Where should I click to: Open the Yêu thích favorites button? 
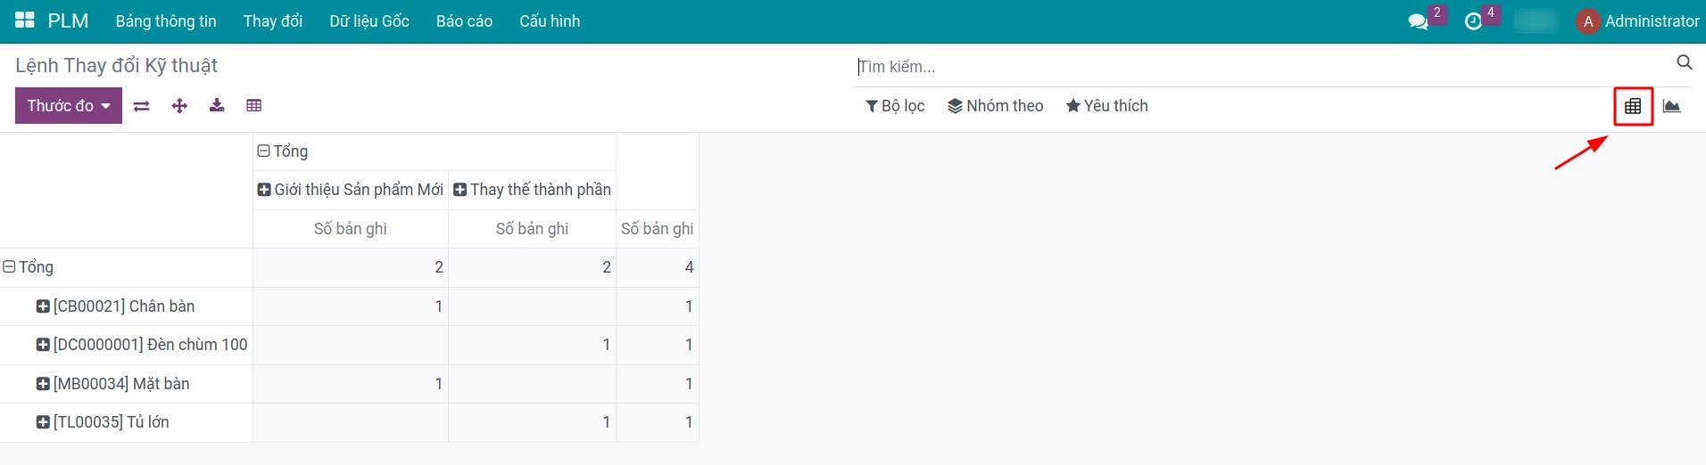[x=1106, y=106]
